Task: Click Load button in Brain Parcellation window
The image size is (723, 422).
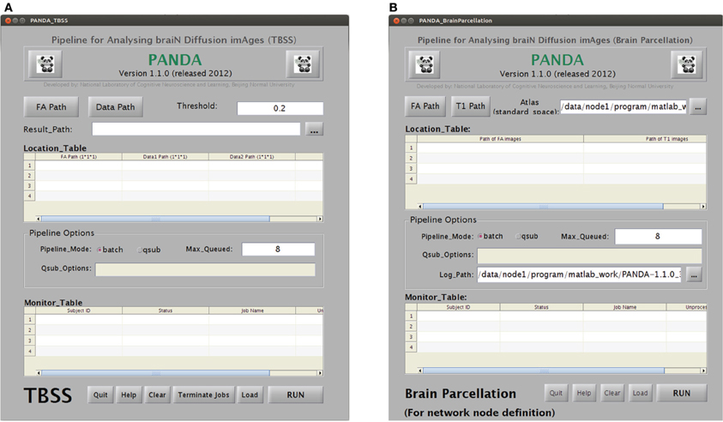Action: [640, 393]
